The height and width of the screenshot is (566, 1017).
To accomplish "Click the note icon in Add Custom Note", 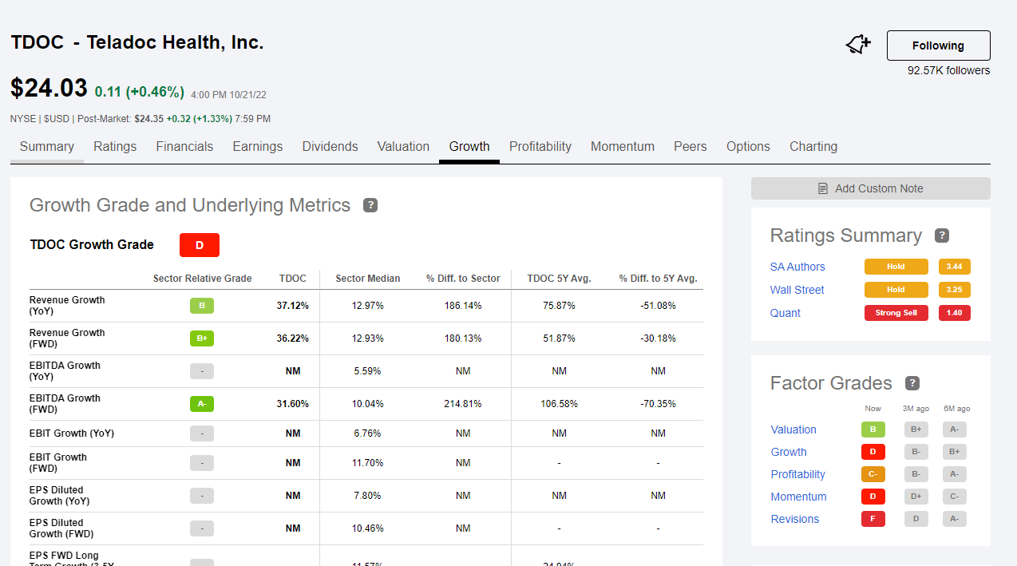I will (x=823, y=188).
